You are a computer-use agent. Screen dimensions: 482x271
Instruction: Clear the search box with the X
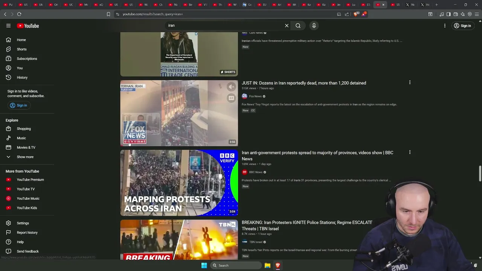click(287, 26)
